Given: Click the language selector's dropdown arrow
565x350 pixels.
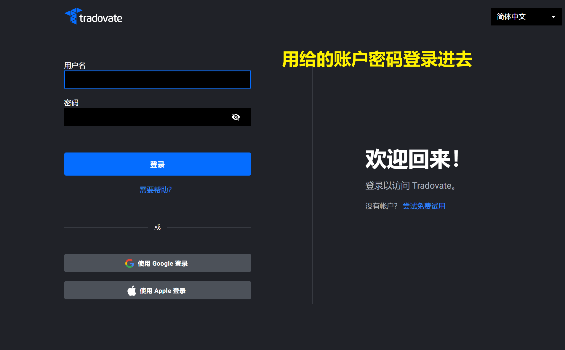Looking at the screenshot, I should pos(553,17).
